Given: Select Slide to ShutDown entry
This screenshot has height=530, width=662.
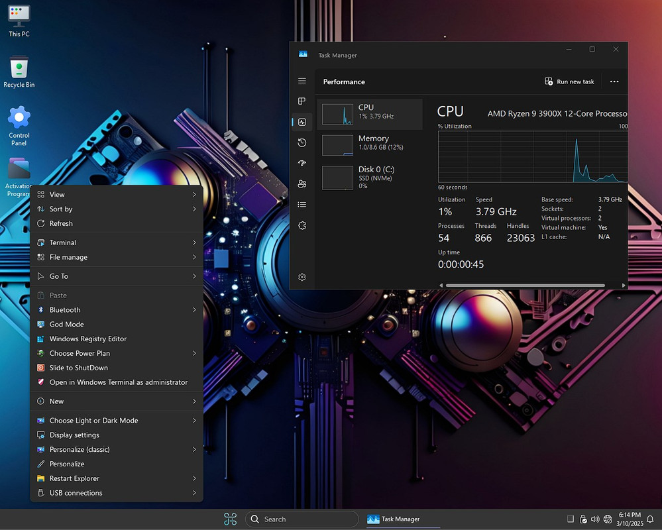Looking at the screenshot, I should 117,368.
